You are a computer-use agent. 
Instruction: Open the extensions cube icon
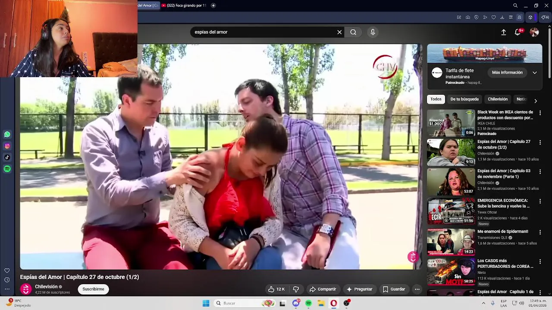[x=530, y=17]
